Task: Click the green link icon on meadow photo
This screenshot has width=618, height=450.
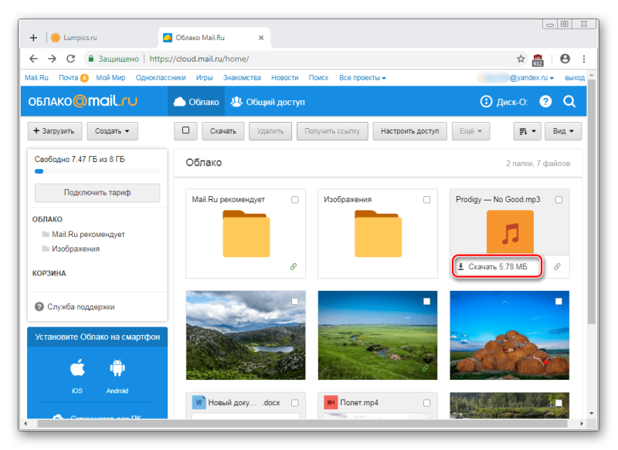Action: tap(426, 368)
